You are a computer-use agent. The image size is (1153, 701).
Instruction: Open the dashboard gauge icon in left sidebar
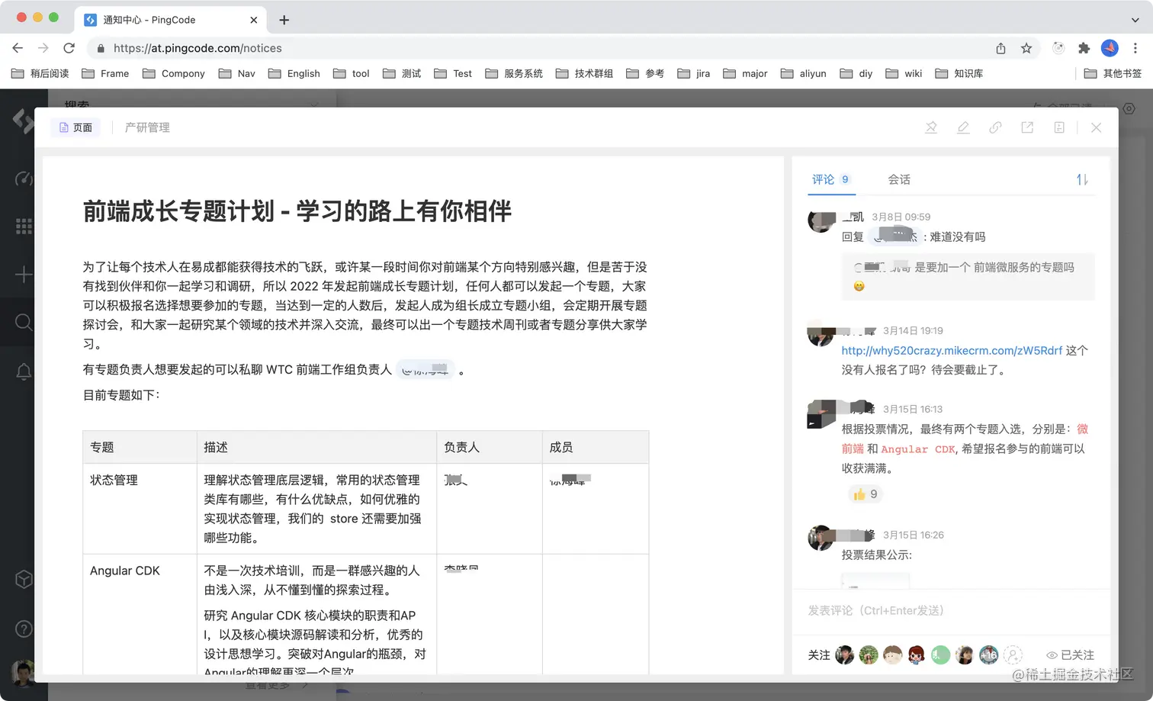click(24, 178)
